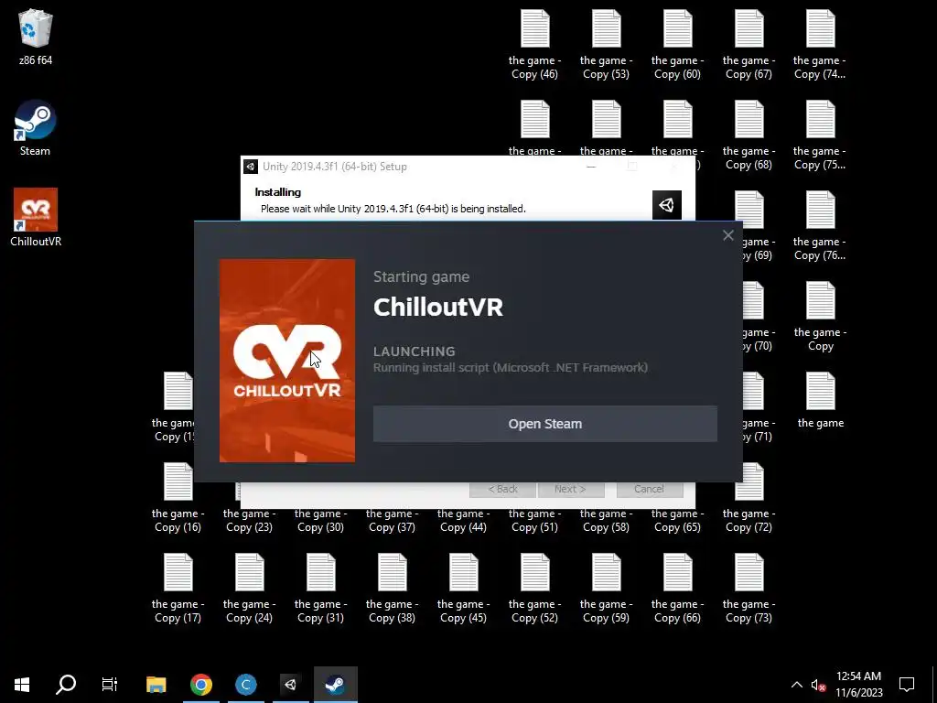Select file 'the game - Copy (38)'
Screen dimensions: 937x703
click(x=392, y=589)
